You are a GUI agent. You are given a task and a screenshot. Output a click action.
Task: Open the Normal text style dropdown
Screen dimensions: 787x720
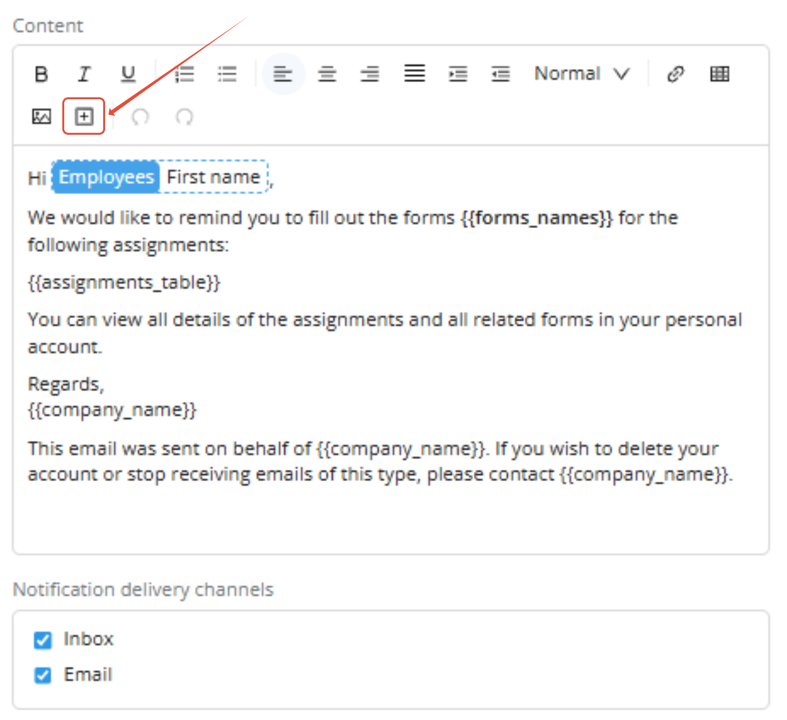582,74
